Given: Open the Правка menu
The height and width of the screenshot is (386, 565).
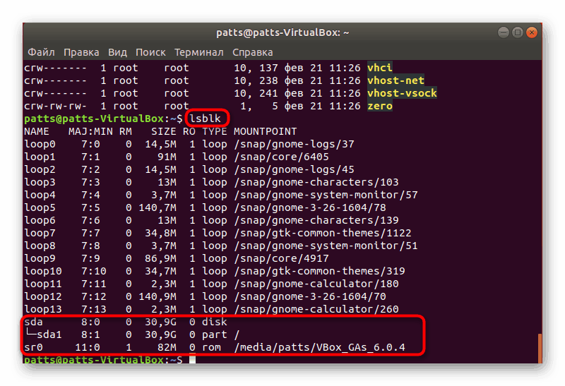Looking at the screenshot, I should [x=81, y=52].
